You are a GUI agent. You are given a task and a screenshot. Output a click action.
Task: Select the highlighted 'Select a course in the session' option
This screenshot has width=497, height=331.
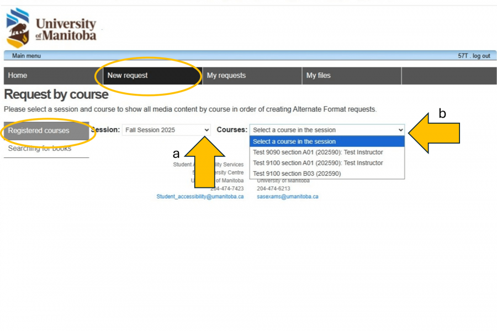(294, 141)
